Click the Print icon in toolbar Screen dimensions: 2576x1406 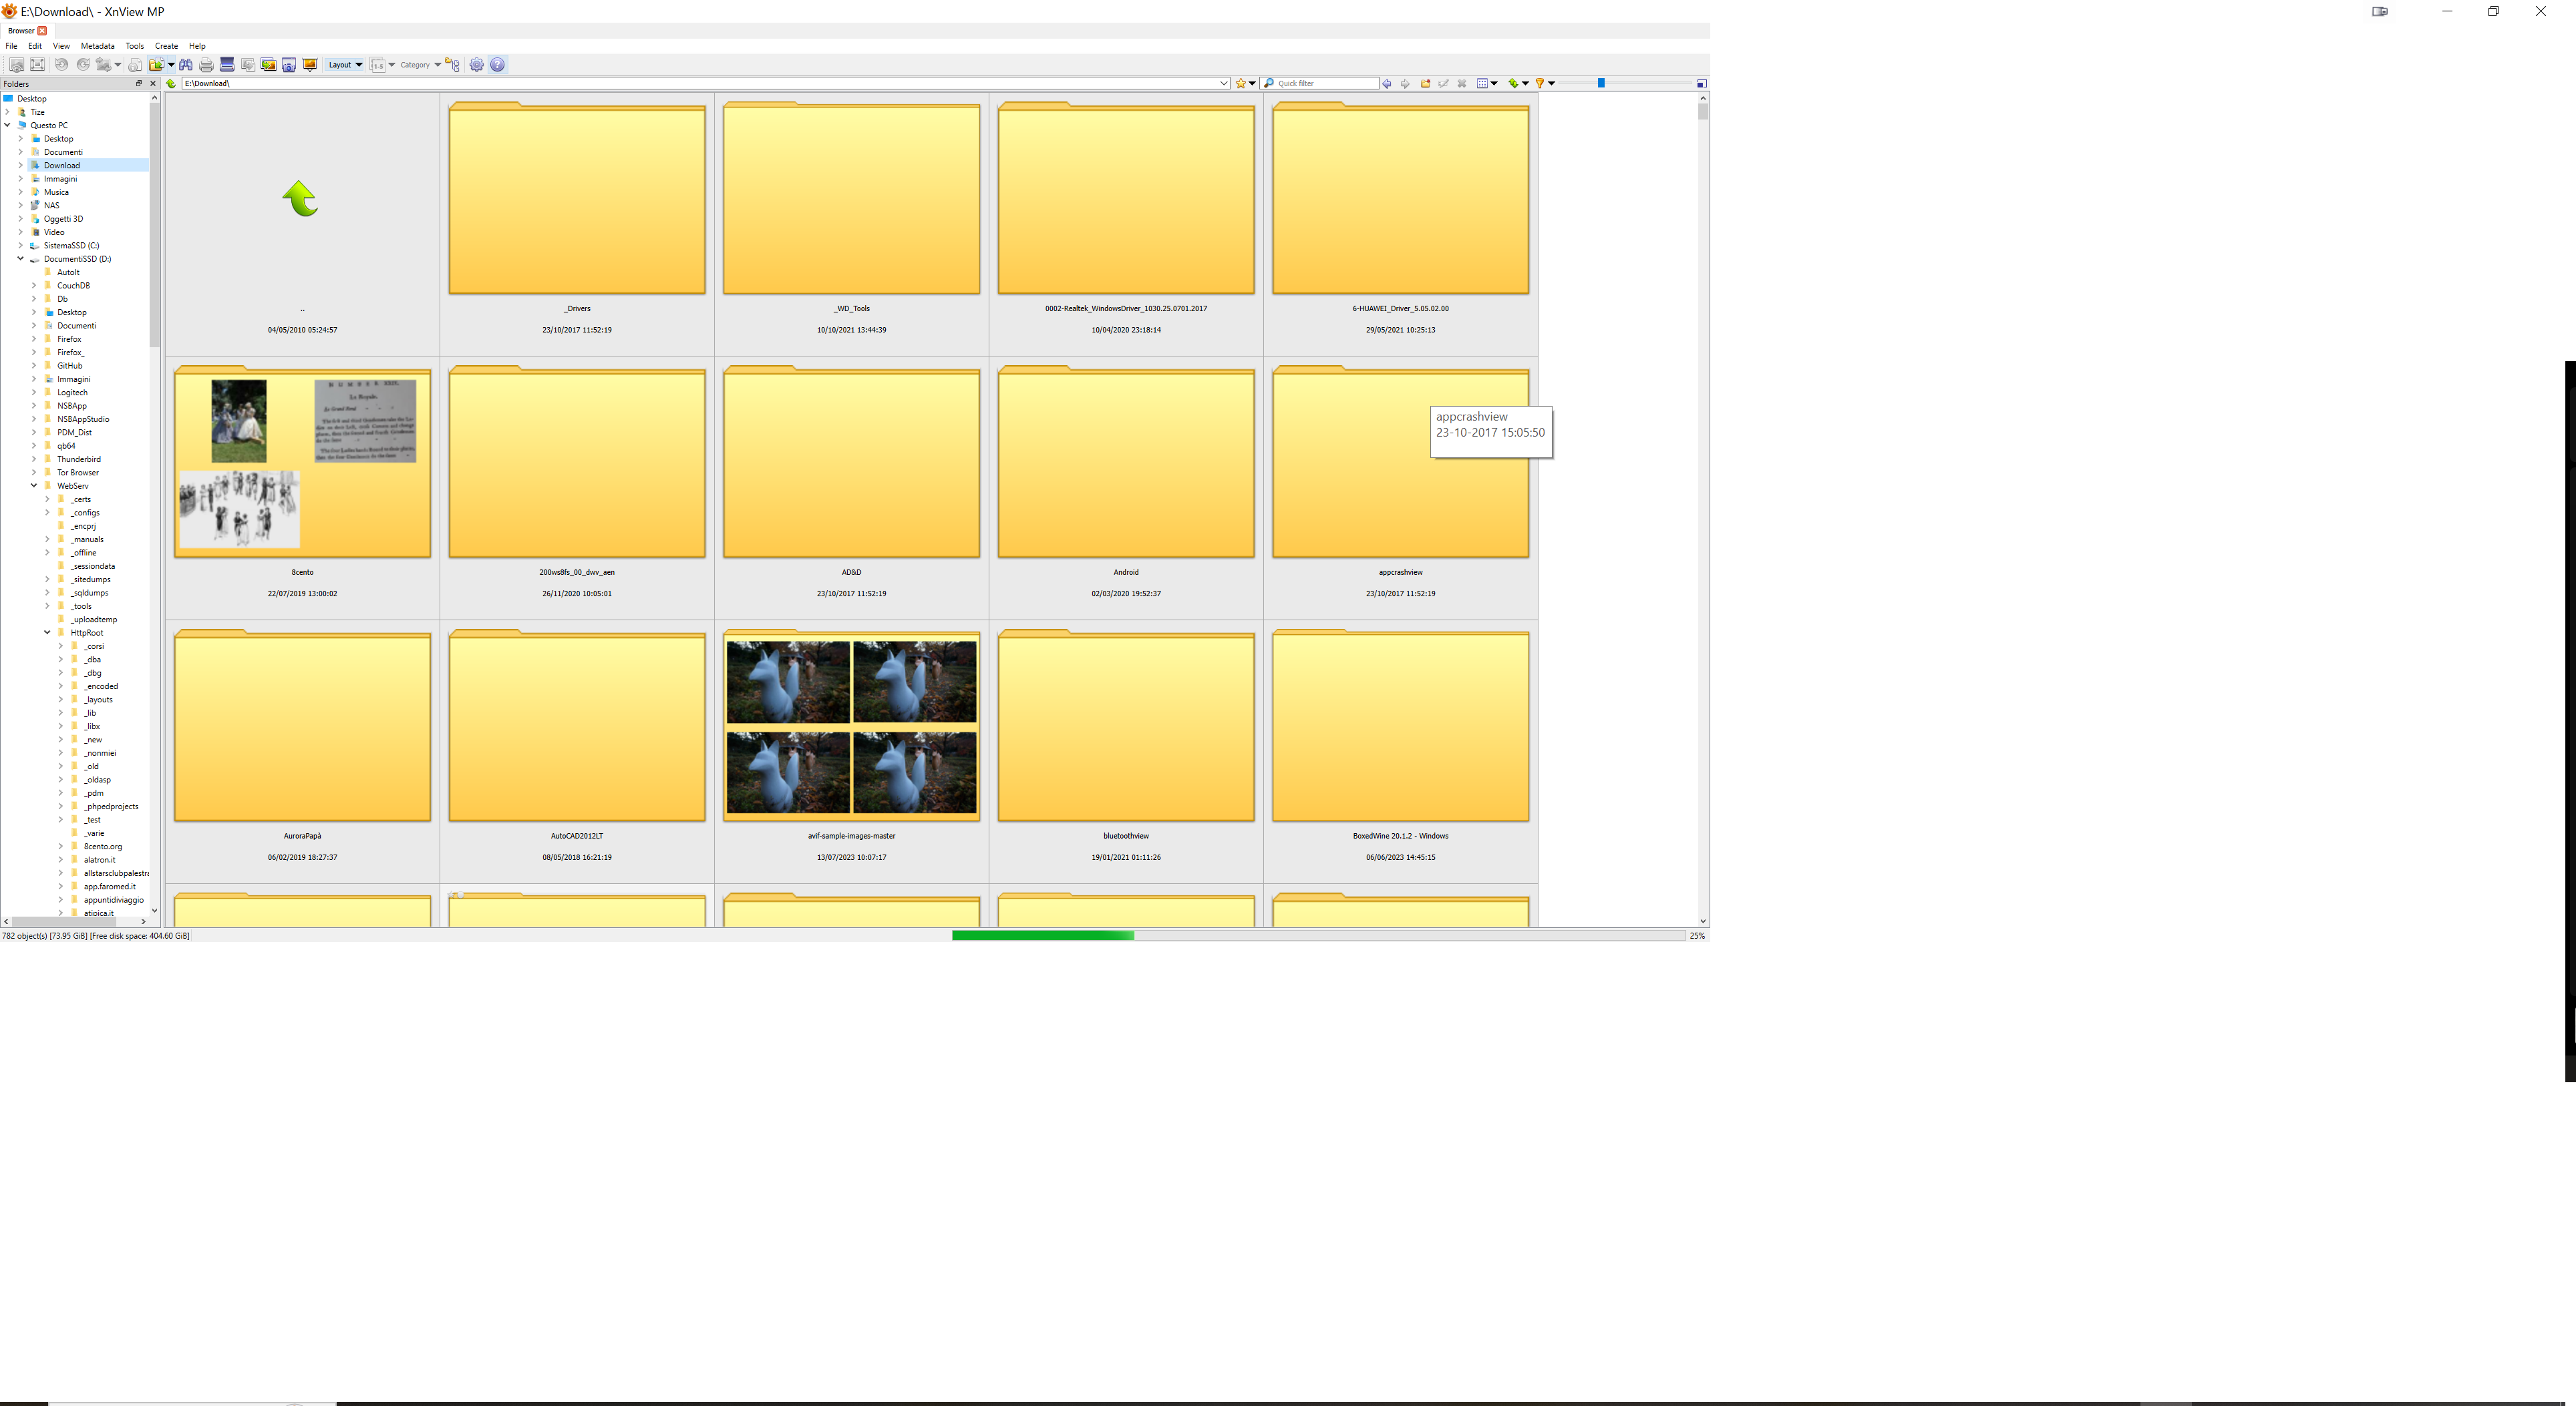(206, 65)
